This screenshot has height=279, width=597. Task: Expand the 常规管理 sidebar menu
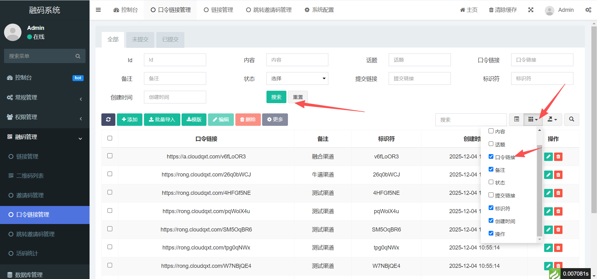(x=45, y=98)
